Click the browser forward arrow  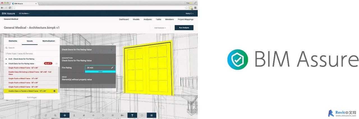[x=6, y=8]
